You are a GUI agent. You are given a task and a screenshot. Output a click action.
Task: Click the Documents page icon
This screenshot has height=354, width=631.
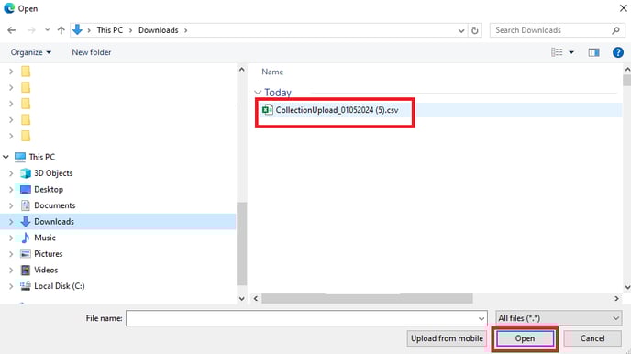point(26,205)
